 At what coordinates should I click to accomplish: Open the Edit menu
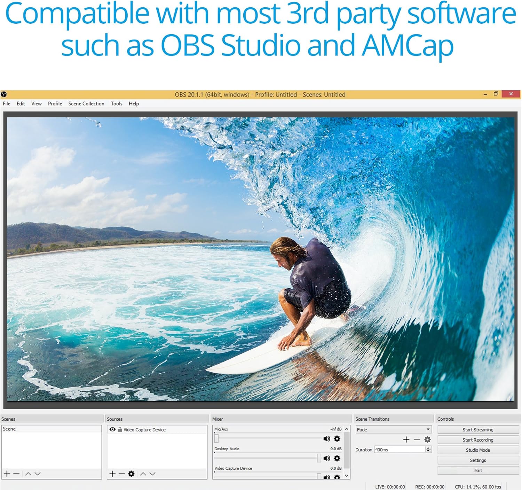coord(21,104)
